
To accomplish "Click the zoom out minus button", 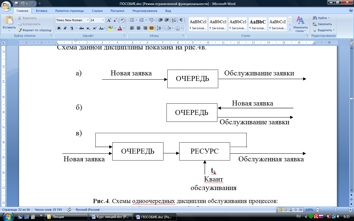I will pos(318,210).
